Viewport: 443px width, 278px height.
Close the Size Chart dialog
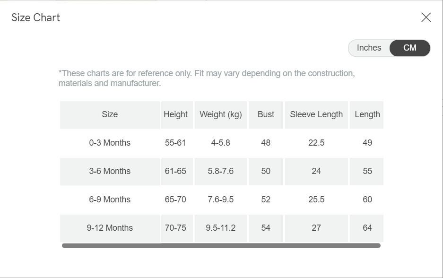point(426,17)
